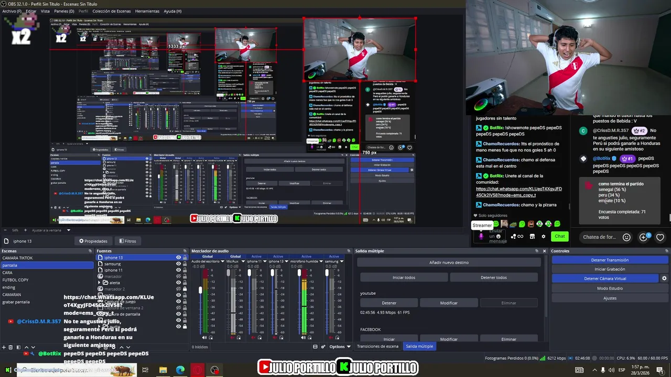
Task: Delete selected scene with trash icon
Action: pyautogui.click(x=10, y=347)
